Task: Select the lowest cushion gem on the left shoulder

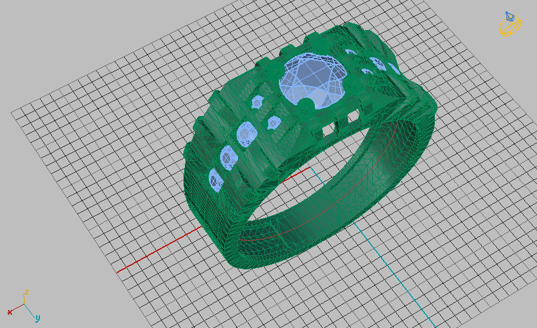Action: pos(215,180)
